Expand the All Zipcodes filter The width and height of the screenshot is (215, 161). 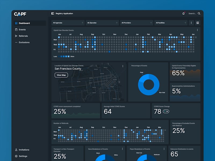[102, 23]
